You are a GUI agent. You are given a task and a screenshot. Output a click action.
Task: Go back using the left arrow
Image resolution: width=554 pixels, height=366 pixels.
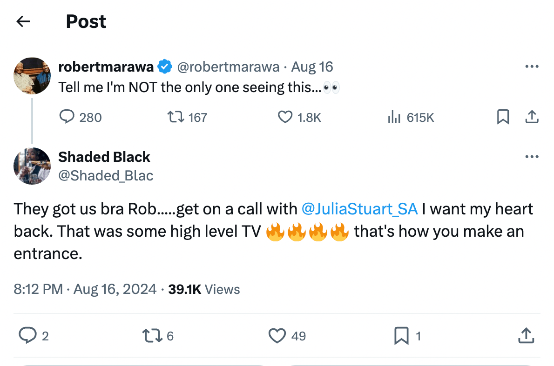[x=23, y=21]
